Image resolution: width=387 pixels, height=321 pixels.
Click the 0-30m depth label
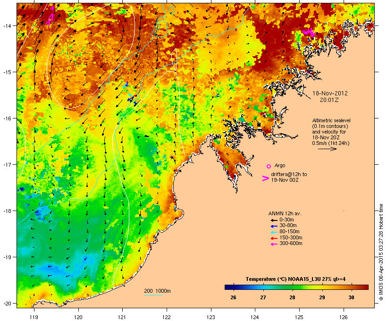pos(286,220)
